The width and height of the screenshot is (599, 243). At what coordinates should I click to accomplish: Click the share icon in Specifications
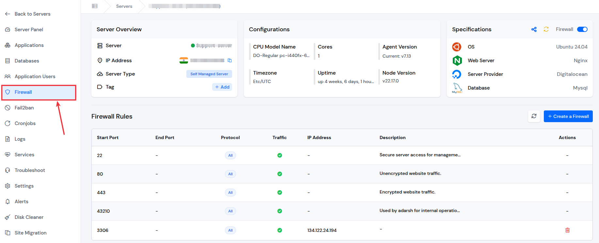tap(534, 29)
